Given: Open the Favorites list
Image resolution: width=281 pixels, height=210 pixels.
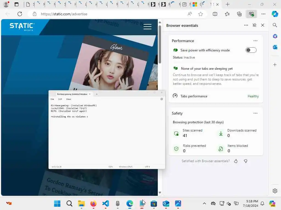Looking at the screenshot, I should (227, 14).
